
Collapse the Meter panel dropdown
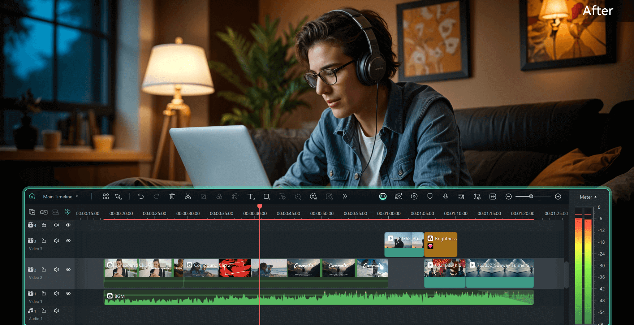pos(588,197)
